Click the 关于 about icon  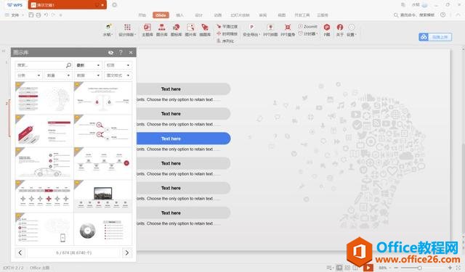pos(340,30)
